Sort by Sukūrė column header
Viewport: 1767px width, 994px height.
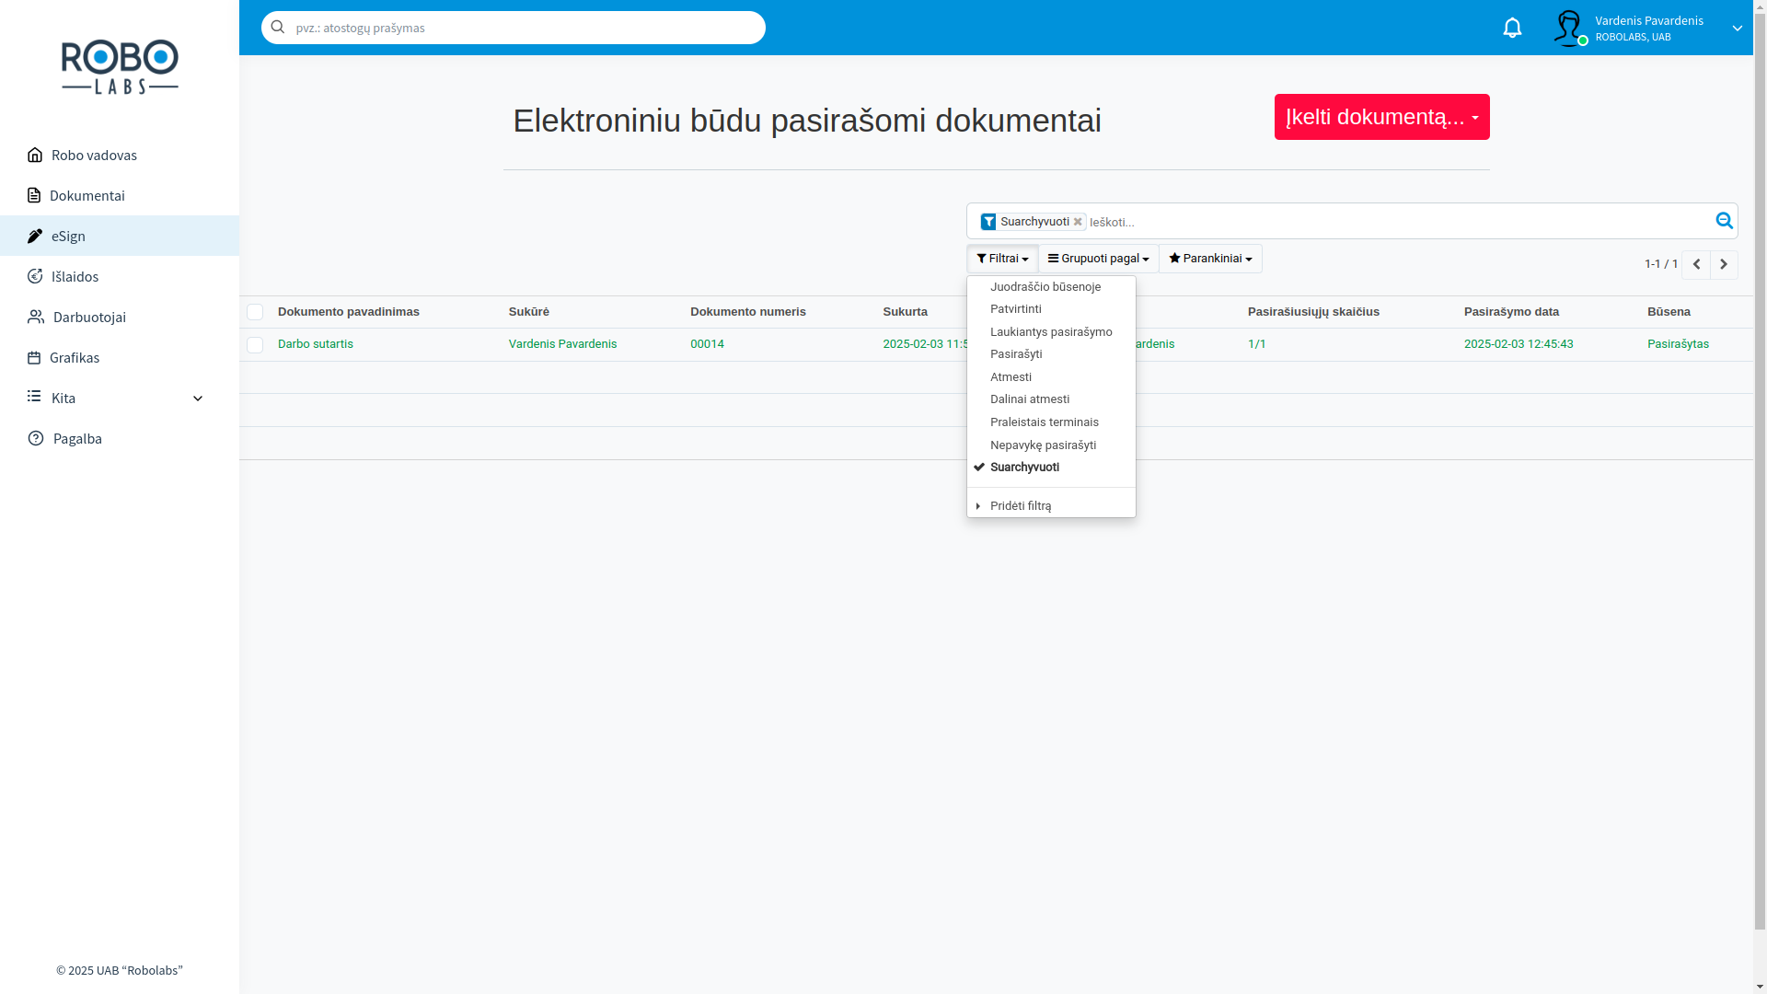tap(529, 312)
